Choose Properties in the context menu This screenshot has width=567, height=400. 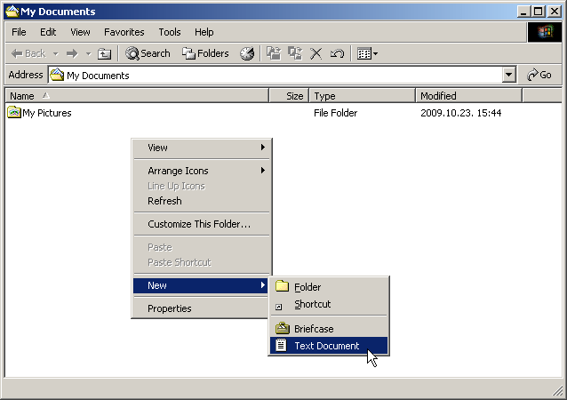click(x=202, y=308)
